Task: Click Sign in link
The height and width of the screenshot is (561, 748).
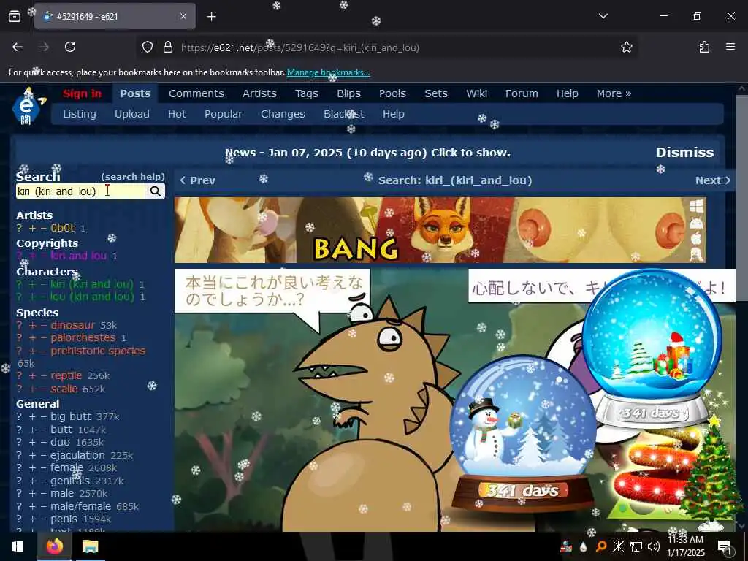Action: point(82,93)
